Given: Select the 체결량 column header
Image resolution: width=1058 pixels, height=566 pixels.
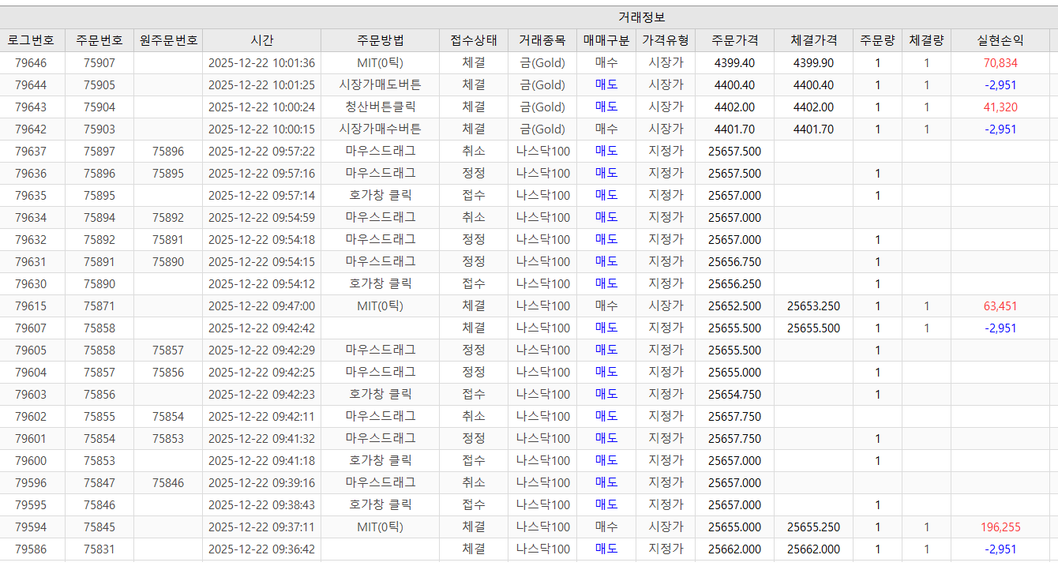Looking at the screenshot, I should [926, 40].
